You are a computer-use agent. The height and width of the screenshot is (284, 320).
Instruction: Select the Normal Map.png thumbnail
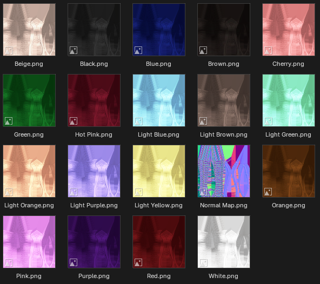click(224, 171)
